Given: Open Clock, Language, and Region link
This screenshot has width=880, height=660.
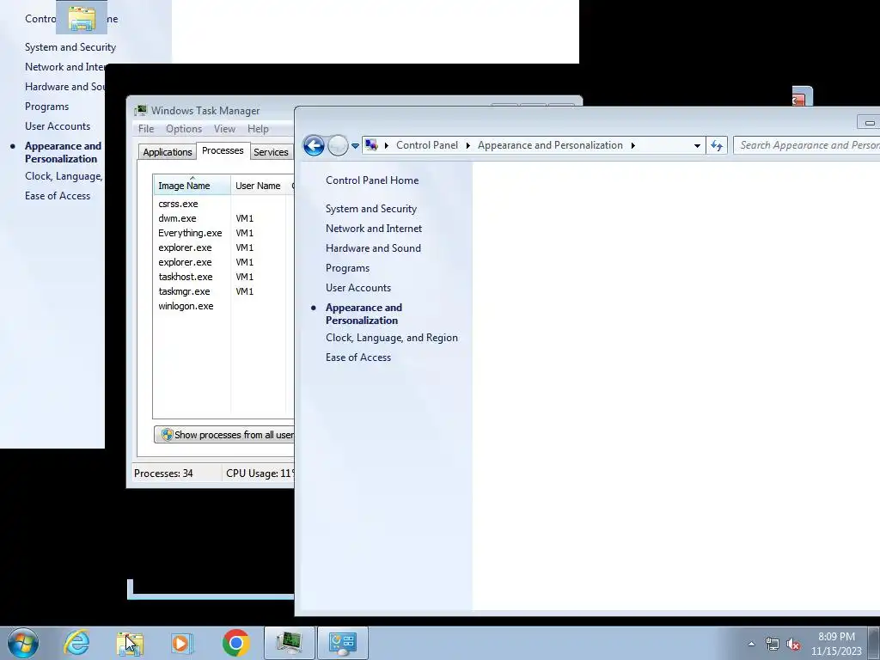Looking at the screenshot, I should (392, 338).
